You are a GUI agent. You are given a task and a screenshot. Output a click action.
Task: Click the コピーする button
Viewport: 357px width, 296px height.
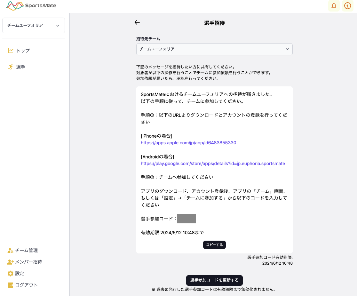pyautogui.click(x=214, y=245)
